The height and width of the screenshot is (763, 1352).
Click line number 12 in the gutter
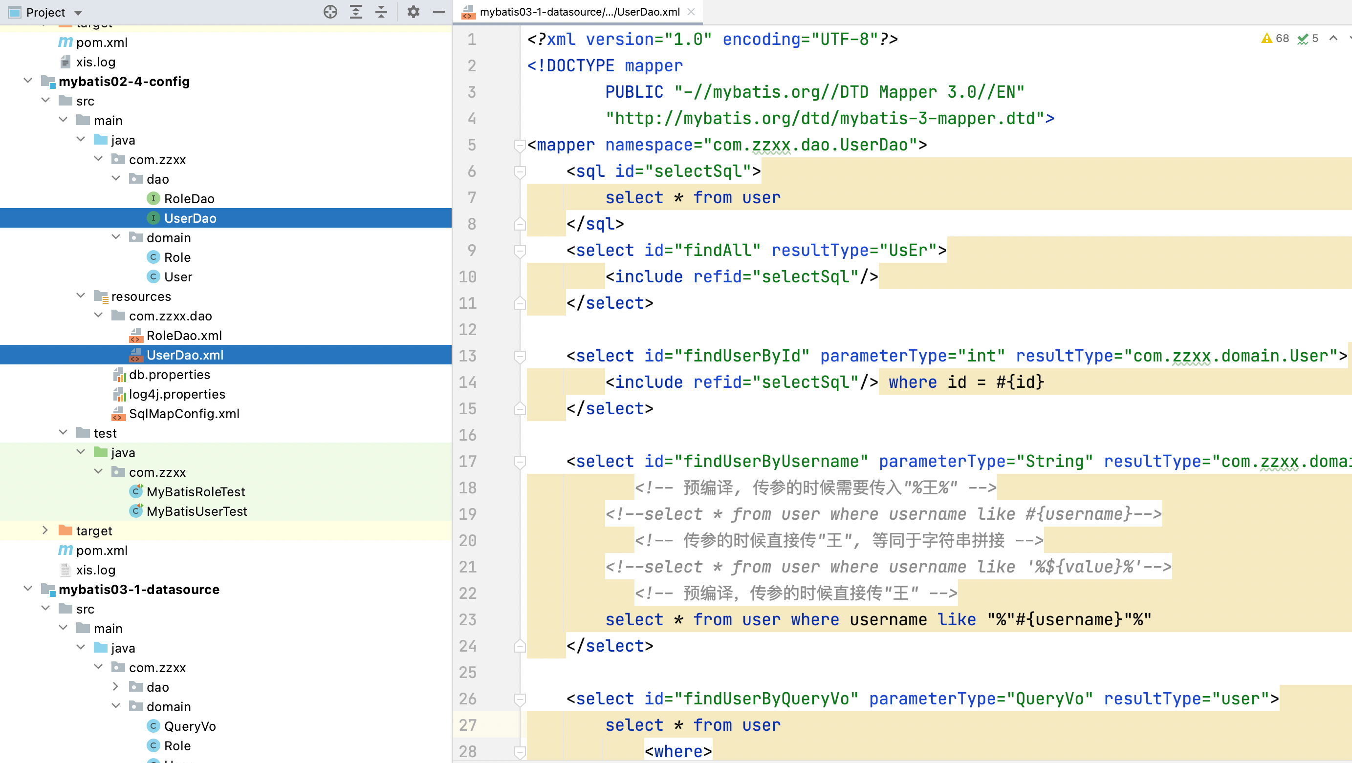[x=468, y=329]
